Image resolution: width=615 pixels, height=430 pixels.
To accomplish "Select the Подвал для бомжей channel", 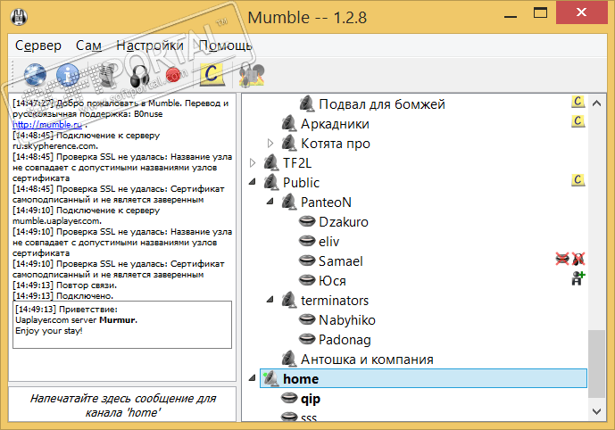I will click(x=382, y=104).
